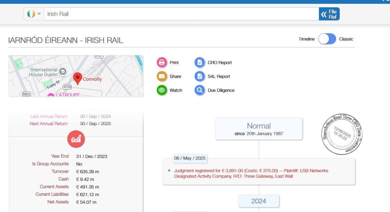Click the Due Diligence magnifier icon

[x=200, y=90]
